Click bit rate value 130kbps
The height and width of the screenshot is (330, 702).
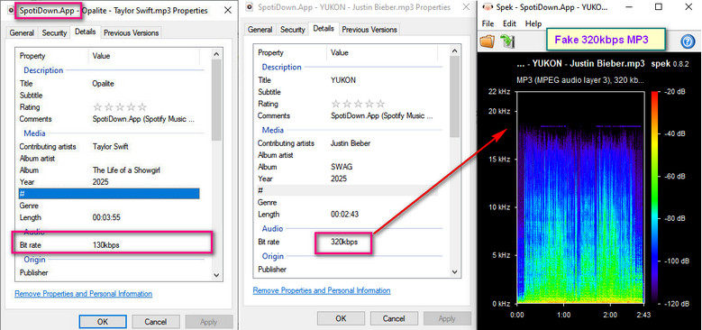pyautogui.click(x=105, y=245)
